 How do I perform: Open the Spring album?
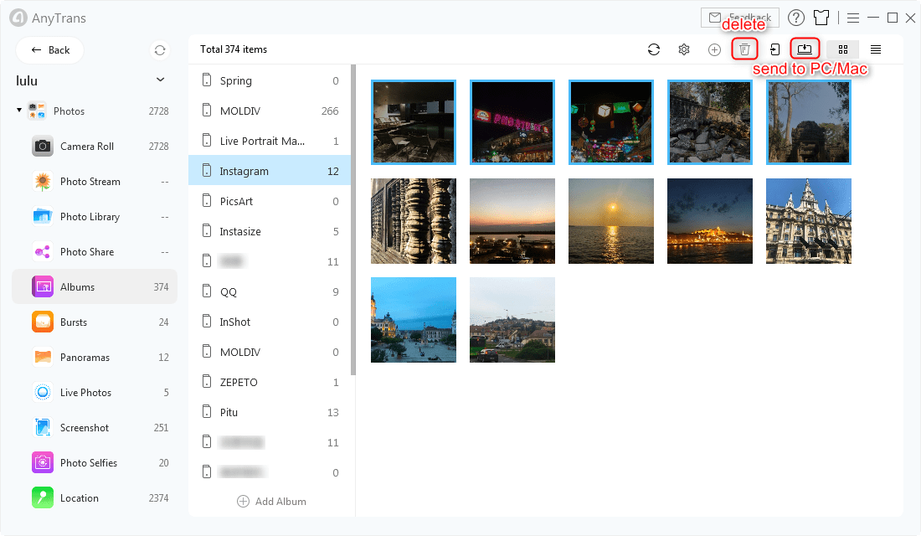pos(270,80)
